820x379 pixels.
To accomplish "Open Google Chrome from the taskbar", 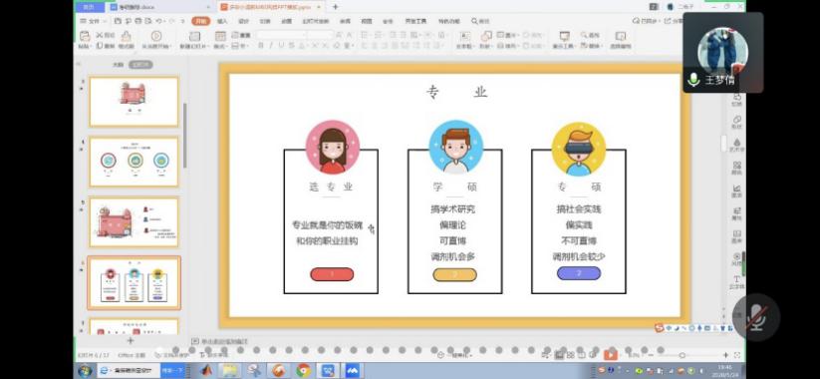I will (x=303, y=371).
